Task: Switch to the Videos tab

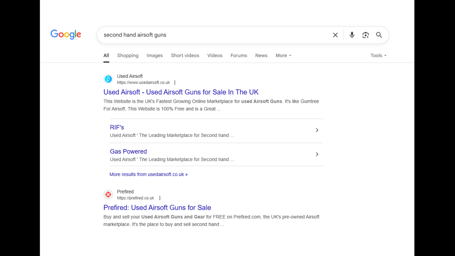Action: (x=215, y=55)
